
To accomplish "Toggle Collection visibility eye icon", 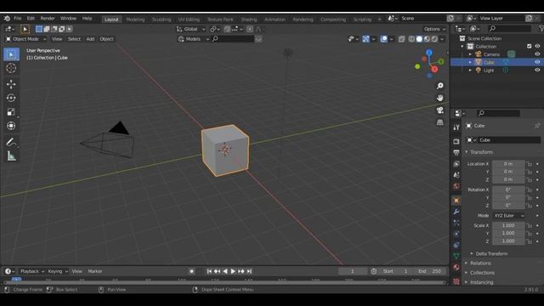I will click(537, 46).
